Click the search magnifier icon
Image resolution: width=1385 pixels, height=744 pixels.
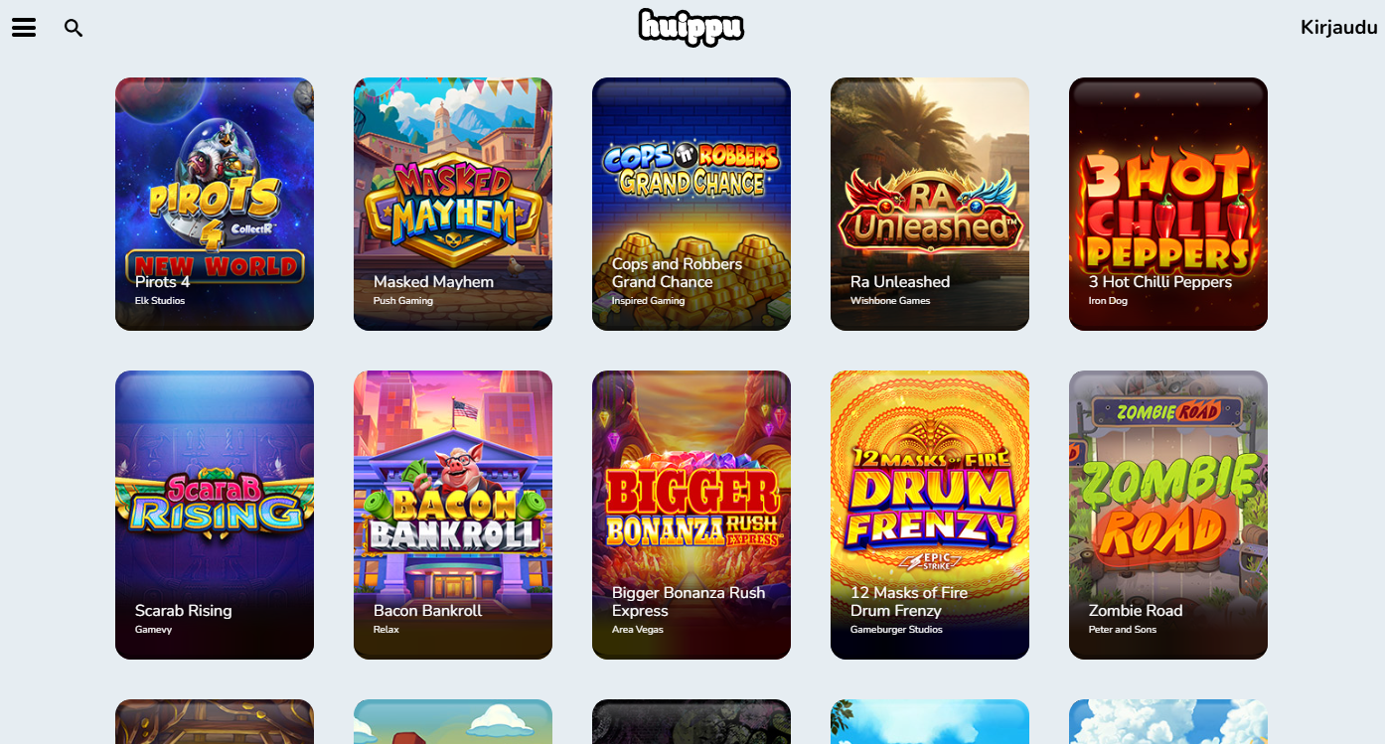point(74,28)
